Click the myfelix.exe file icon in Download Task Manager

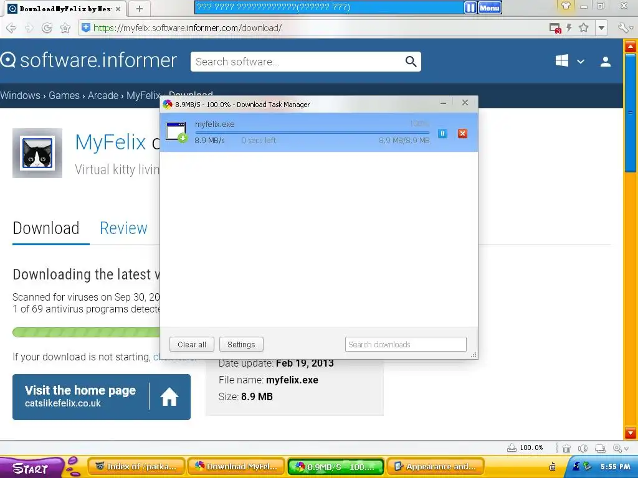(x=177, y=132)
